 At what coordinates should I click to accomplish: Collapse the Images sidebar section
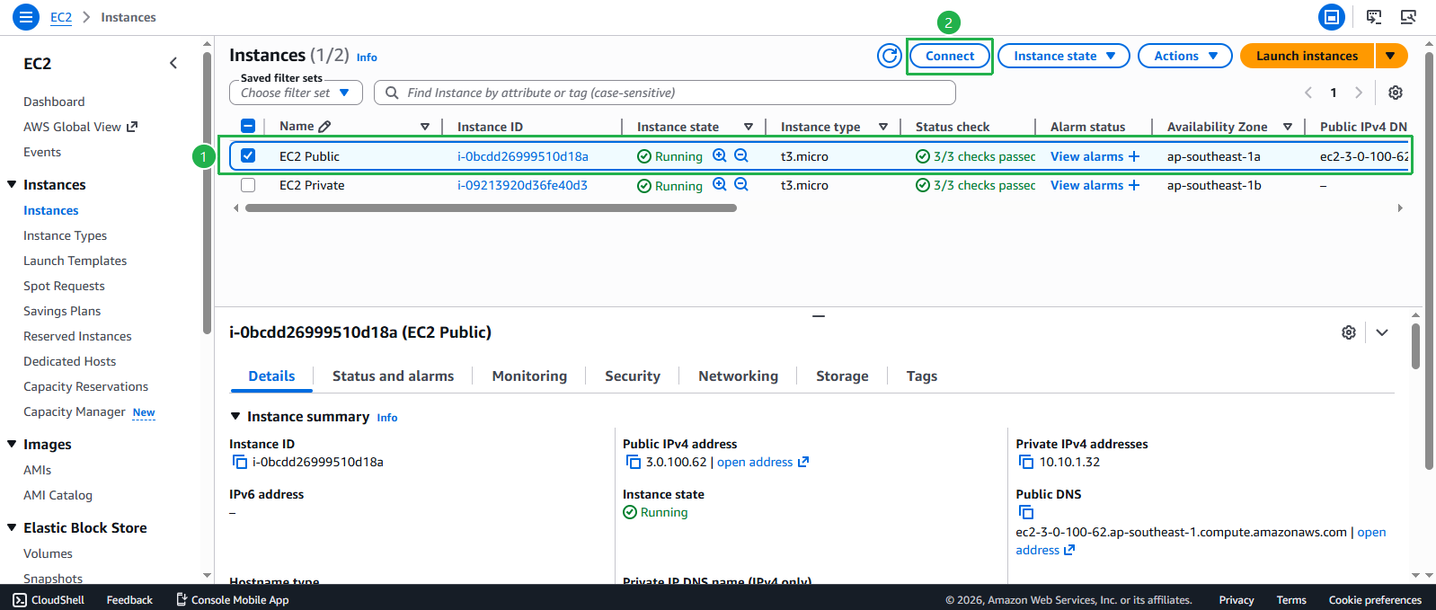pos(12,444)
